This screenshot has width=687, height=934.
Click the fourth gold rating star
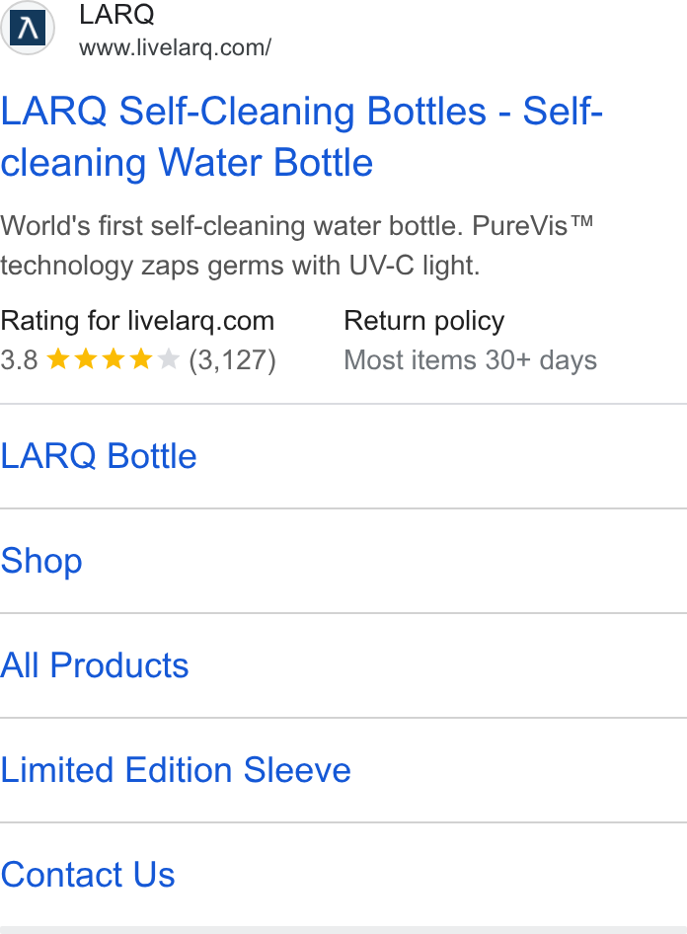[141, 359]
